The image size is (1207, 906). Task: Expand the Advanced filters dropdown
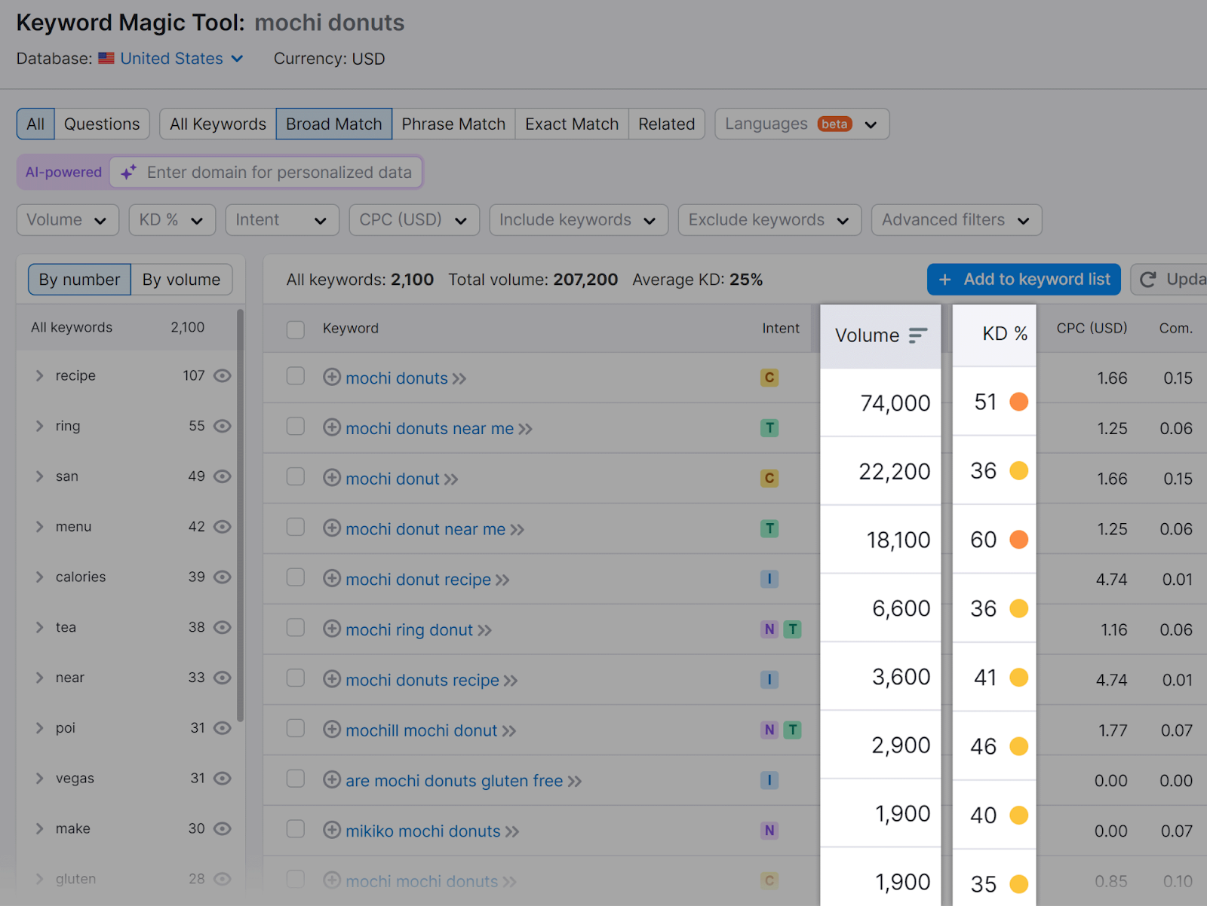point(956,219)
